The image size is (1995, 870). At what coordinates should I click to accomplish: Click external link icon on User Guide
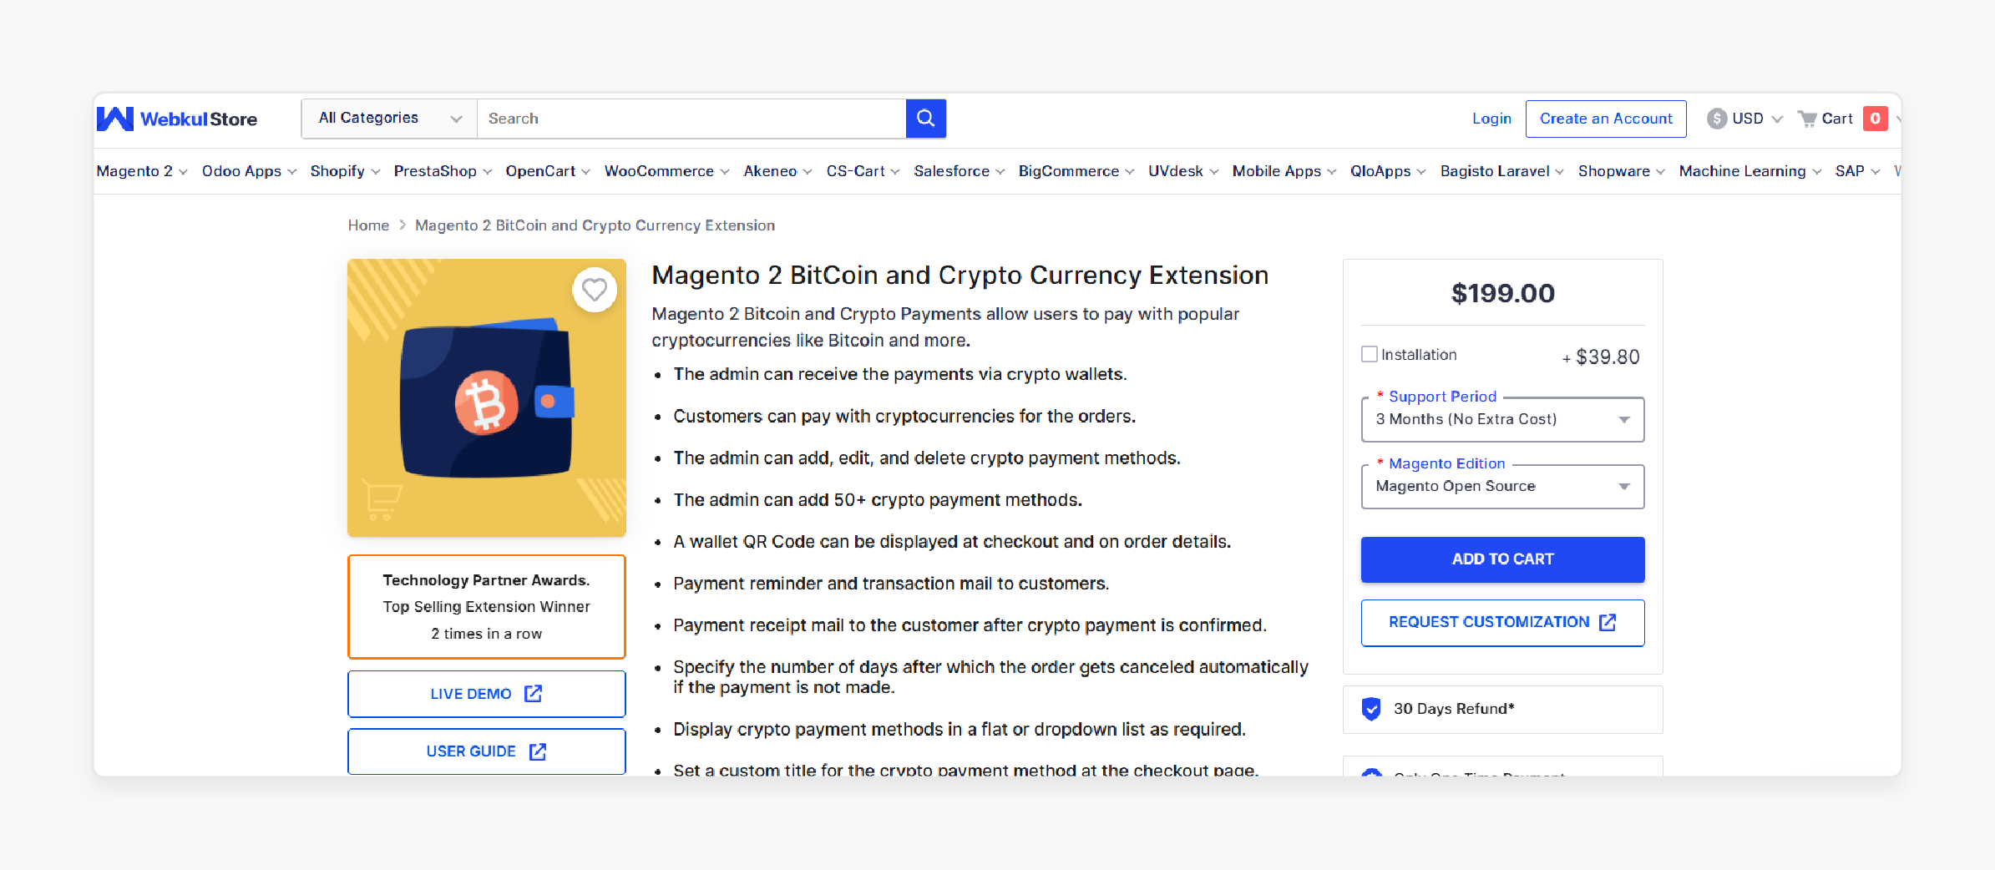[x=538, y=751]
